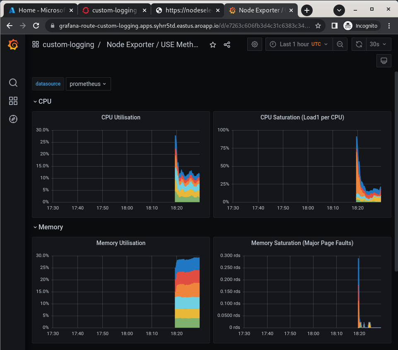Collapse the CPU row
Image resolution: width=398 pixels, height=350 pixels.
tap(43, 101)
